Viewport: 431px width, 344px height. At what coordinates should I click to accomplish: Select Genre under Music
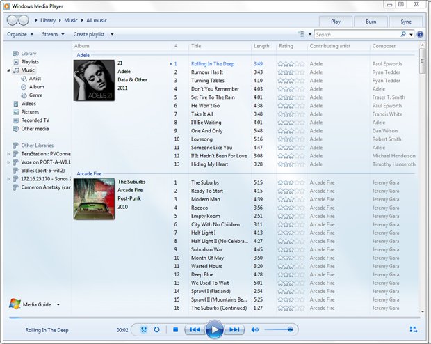point(35,95)
